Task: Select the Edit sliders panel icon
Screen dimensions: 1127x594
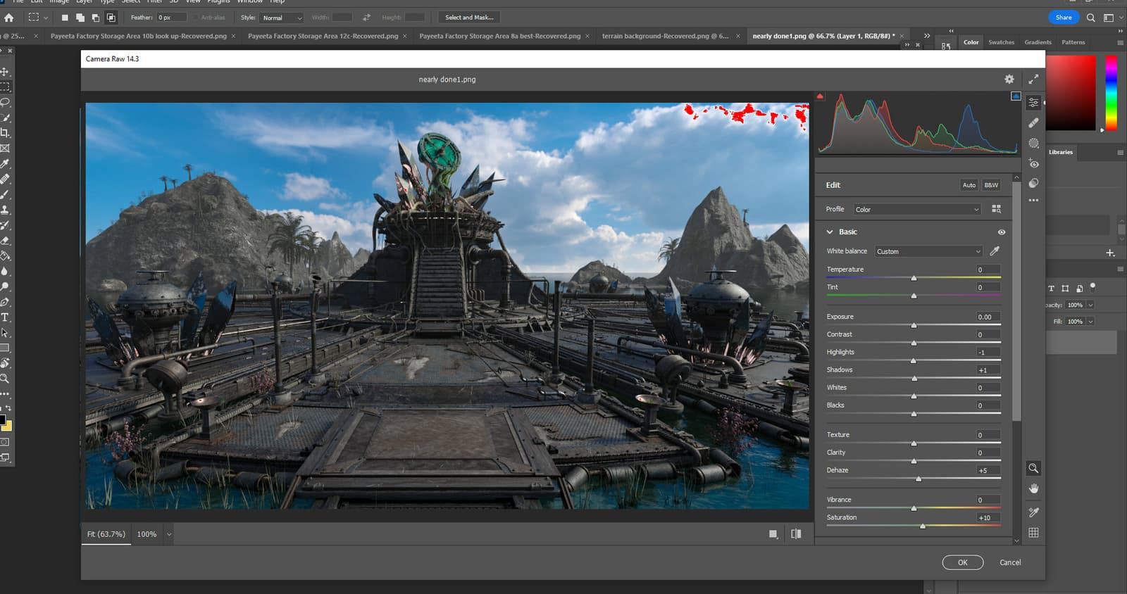Action: tap(1033, 102)
